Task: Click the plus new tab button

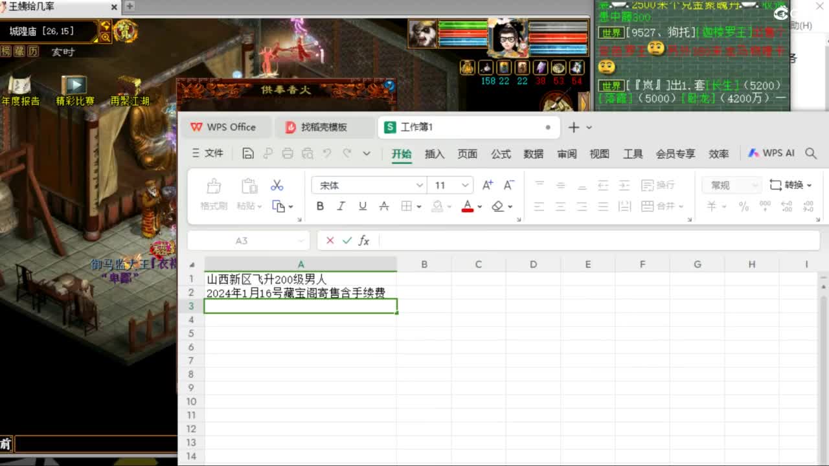Action: coord(574,127)
